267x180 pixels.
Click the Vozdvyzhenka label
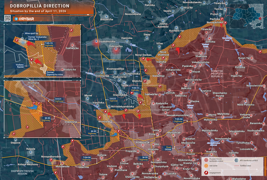pyautogui.click(x=256, y=130)
